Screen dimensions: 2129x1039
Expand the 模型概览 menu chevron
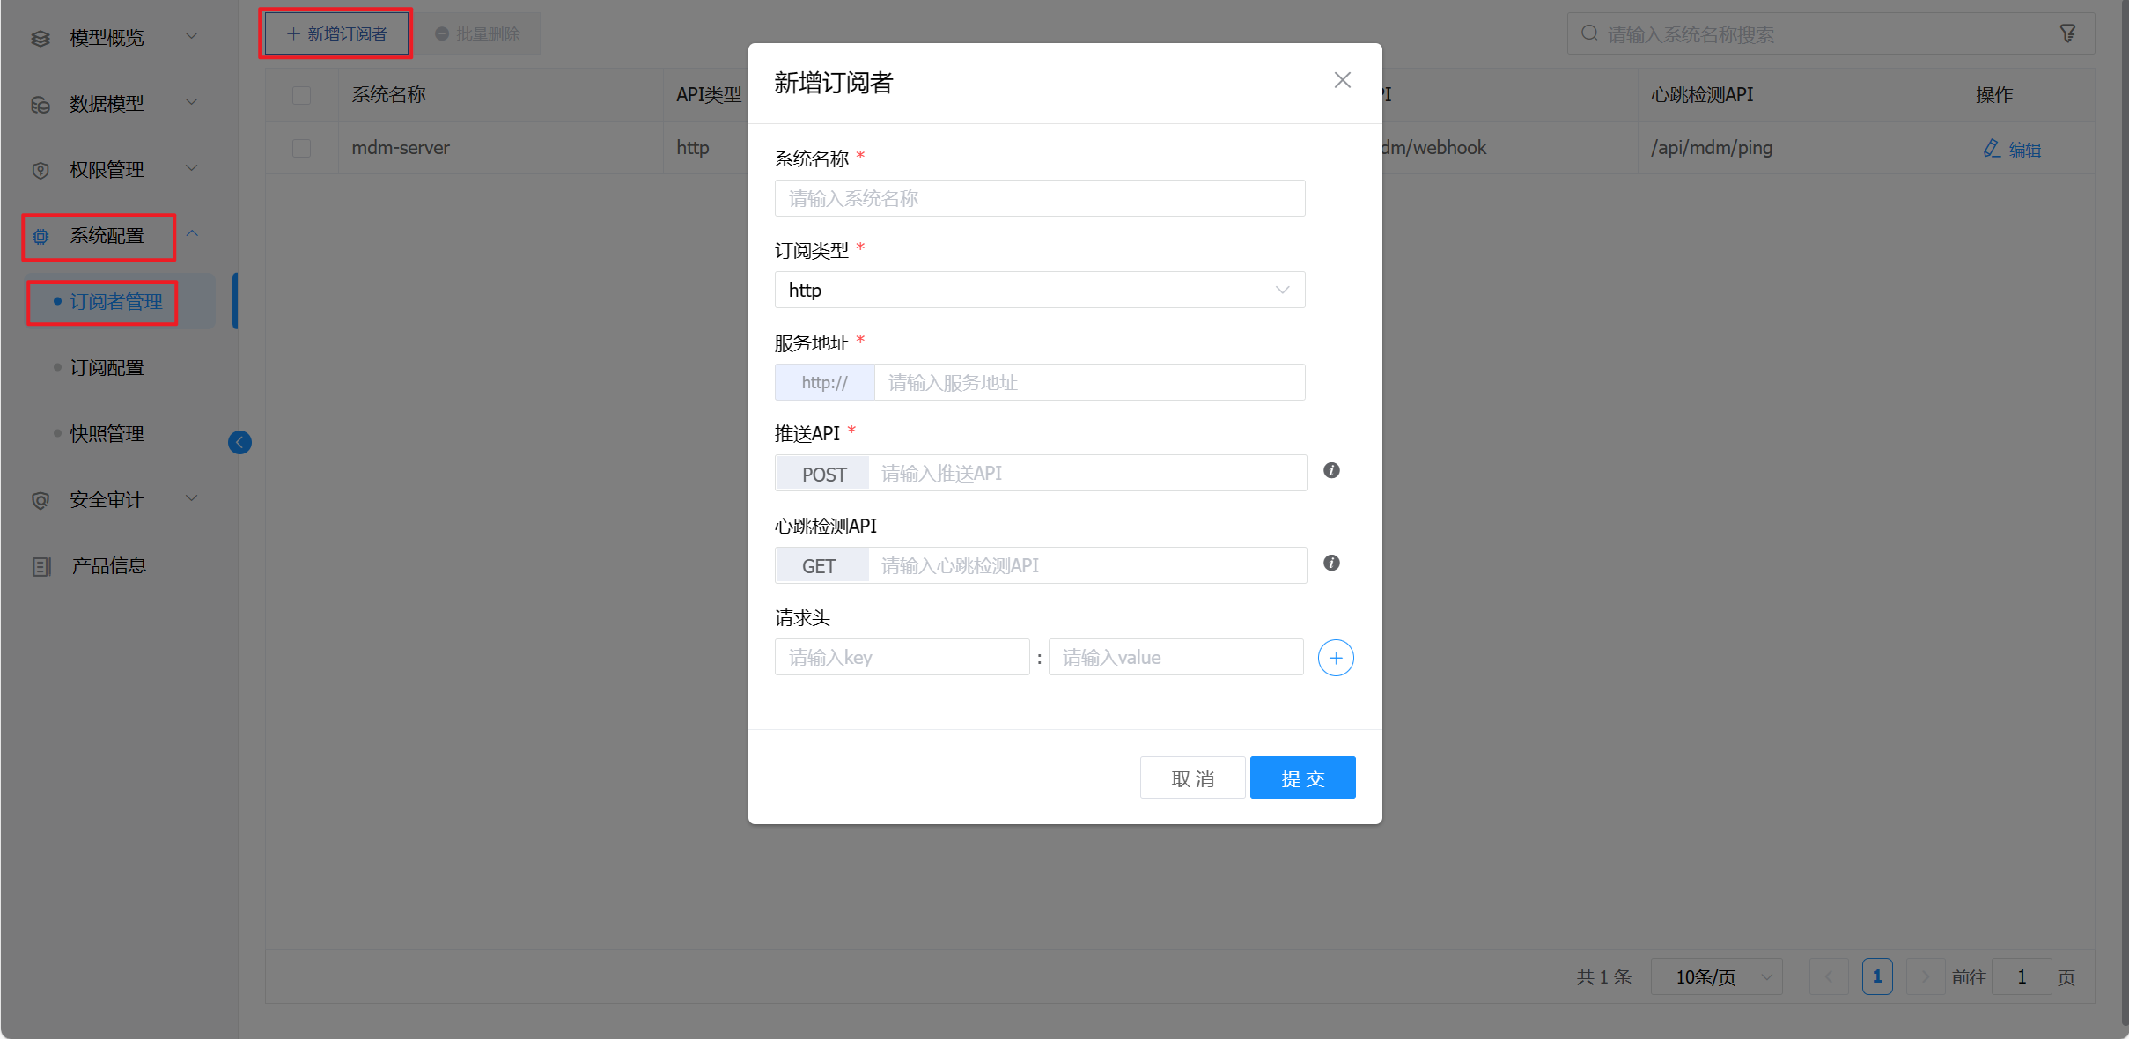click(x=192, y=36)
